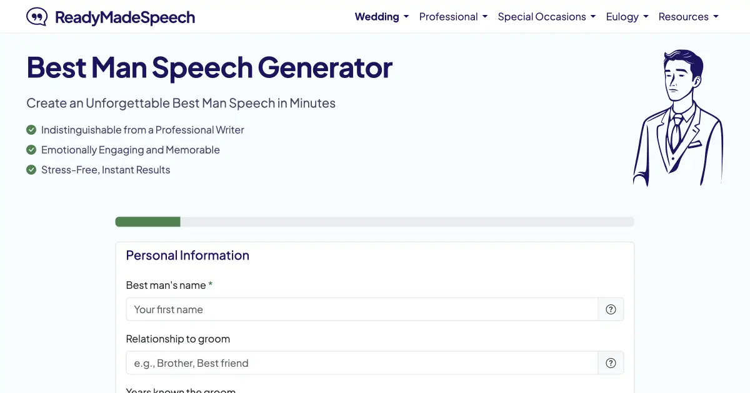Image resolution: width=750 pixels, height=393 pixels.
Task: Click the Years known the groom label
Action: pyautogui.click(x=180, y=390)
